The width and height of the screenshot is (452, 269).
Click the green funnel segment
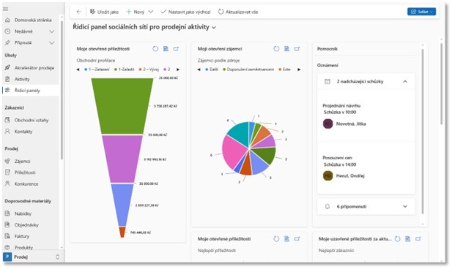click(122, 106)
